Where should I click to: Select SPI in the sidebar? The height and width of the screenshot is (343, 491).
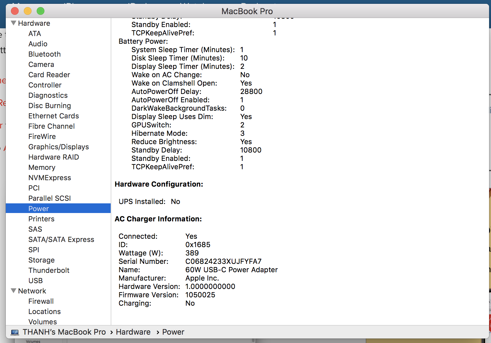click(x=34, y=250)
